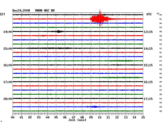
Task: Click the DC value 96
Action: click(x=160, y=74)
